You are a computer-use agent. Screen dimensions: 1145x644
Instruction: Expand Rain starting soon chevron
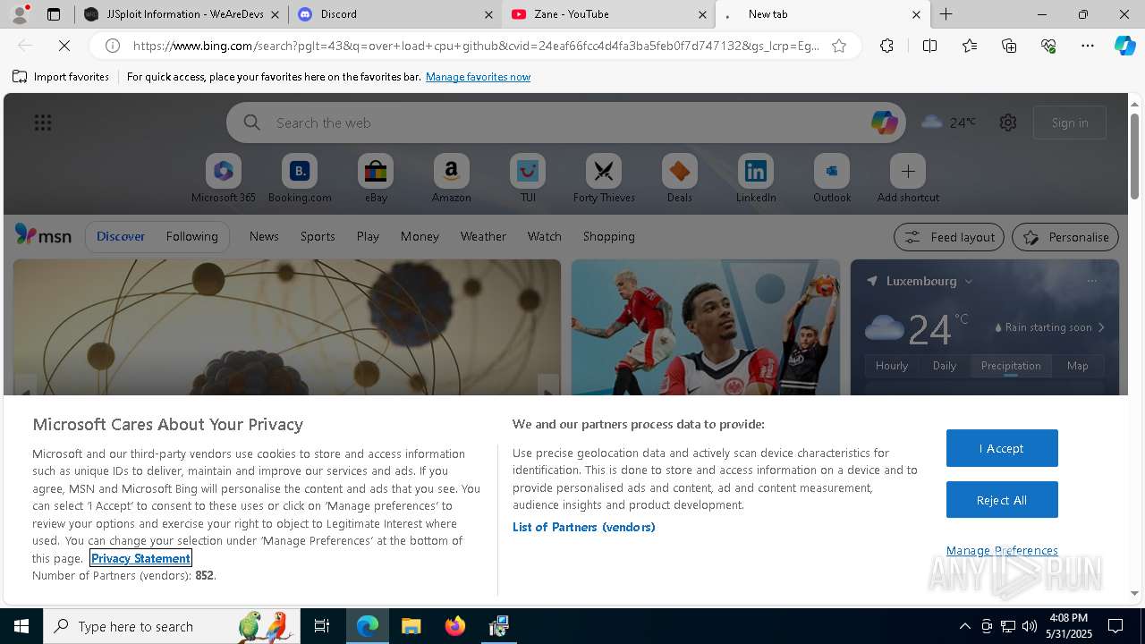[1101, 327]
